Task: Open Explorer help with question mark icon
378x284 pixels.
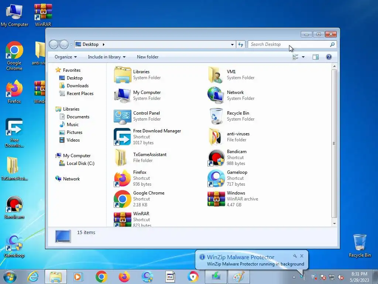Action: (329, 57)
